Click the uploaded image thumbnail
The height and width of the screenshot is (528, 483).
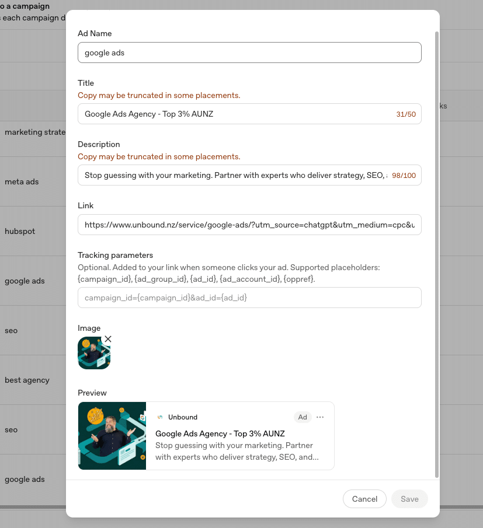(94, 353)
